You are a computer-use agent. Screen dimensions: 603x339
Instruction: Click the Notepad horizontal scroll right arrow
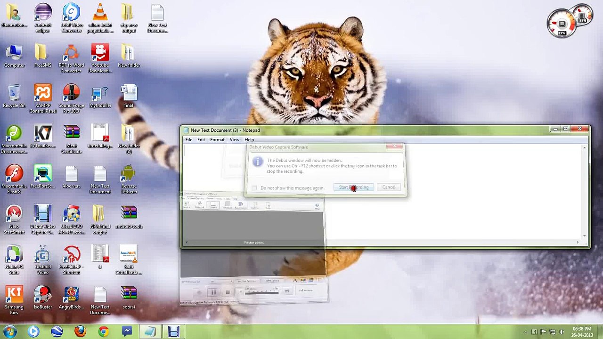coord(578,242)
